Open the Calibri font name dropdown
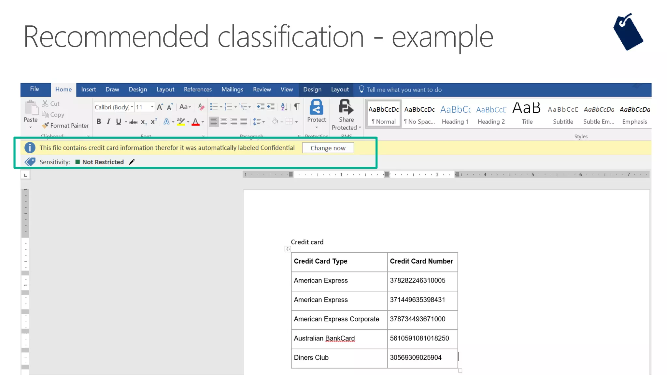The image size is (667, 375). (132, 107)
